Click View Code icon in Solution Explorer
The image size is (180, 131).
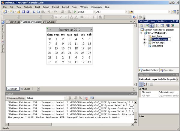click(x=157, y=25)
